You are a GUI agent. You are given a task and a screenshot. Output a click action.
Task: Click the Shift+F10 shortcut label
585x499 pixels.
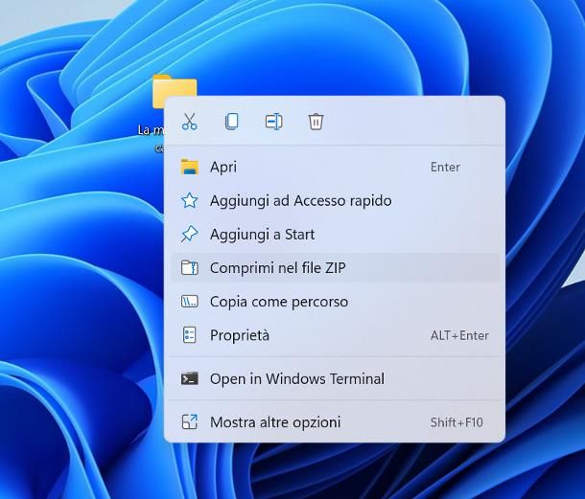click(x=456, y=422)
